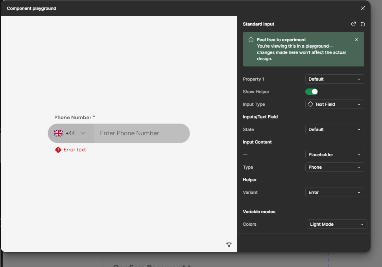Image resolution: width=382 pixels, height=267 pixels.
Task: Expand the +44 country code chevron
Action: pos(83,133)
